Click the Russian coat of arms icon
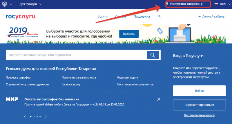Image resolution: width=232 pixels, height=129 pixels. [x=4, y=4]
